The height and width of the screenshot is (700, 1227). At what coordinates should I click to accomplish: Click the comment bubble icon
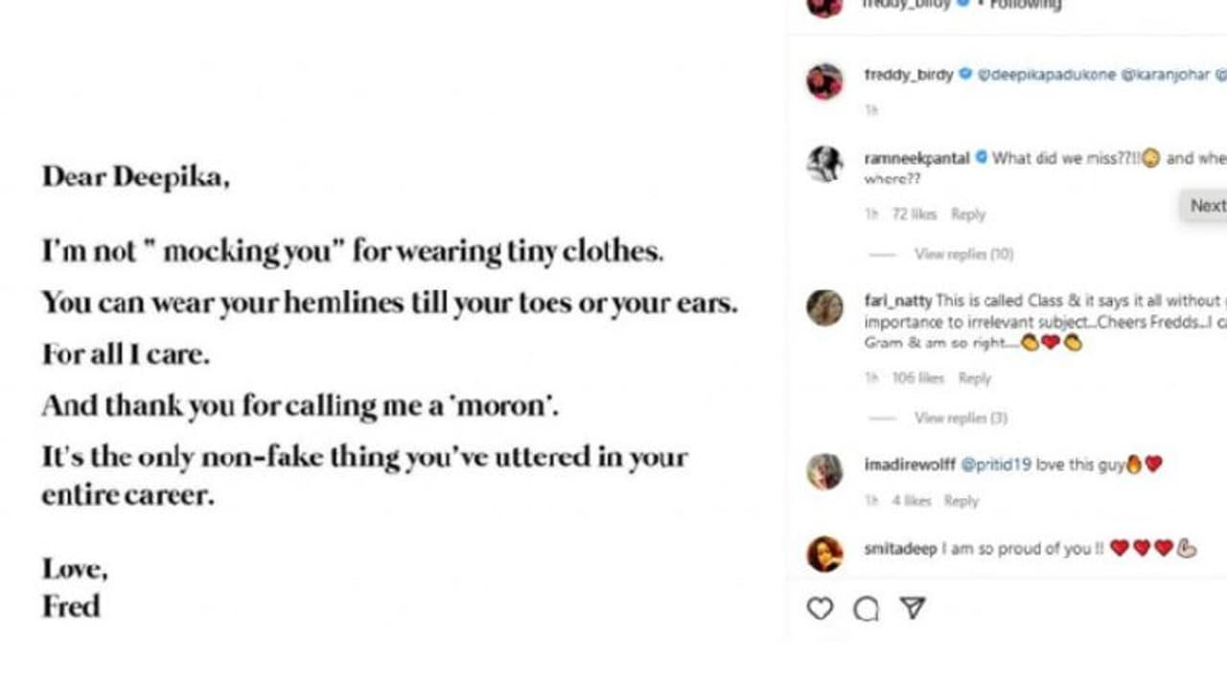(866, 609)
